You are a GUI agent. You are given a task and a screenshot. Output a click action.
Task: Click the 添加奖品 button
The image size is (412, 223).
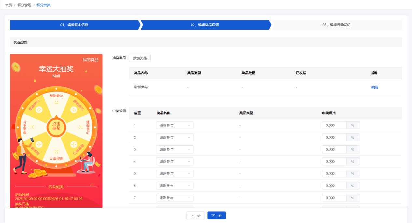pyautogui.click(x=140, y=58)
